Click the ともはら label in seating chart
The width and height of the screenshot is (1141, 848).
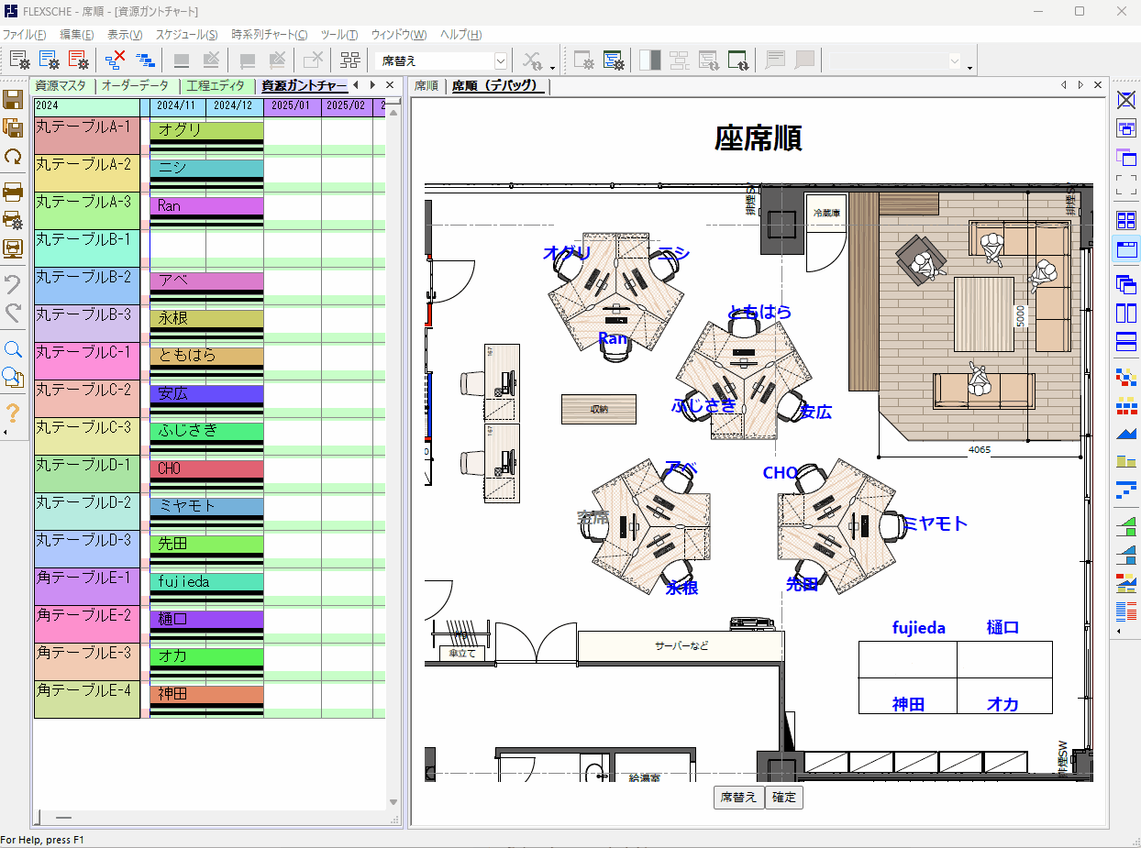pyautogui.click(x=759, y=312)
